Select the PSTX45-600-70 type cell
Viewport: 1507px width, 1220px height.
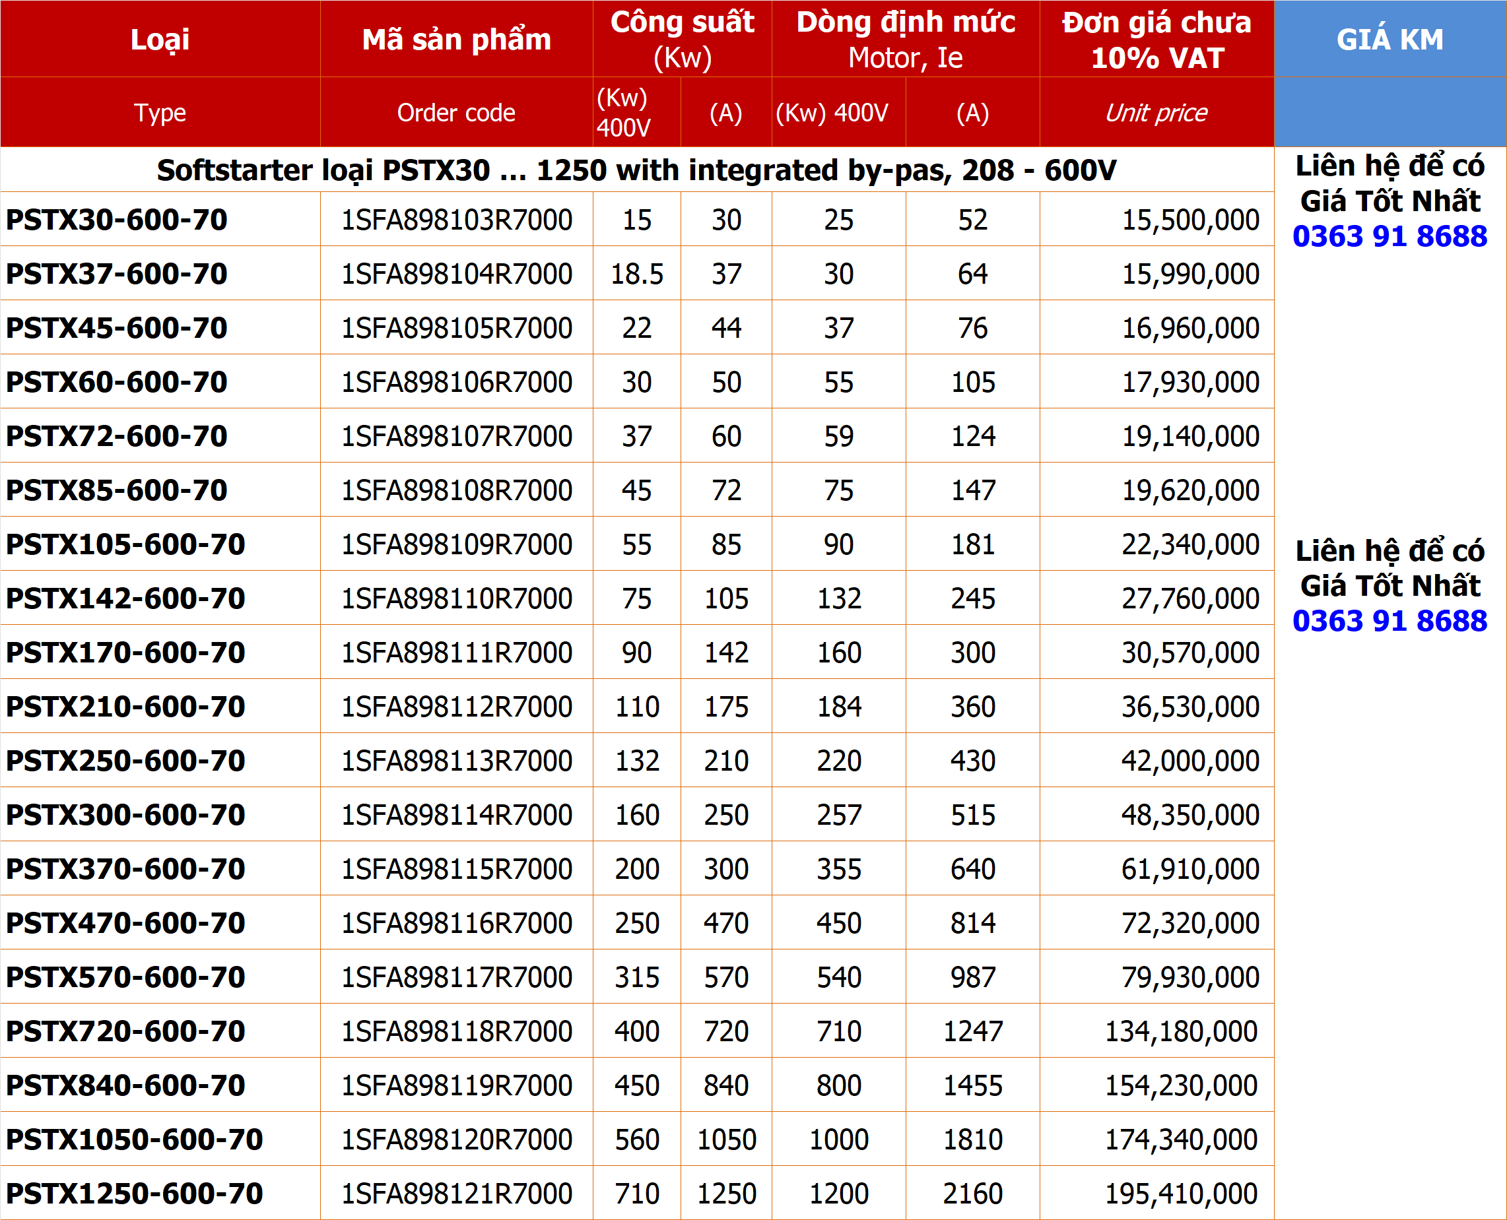pyautogui.click(x=160, y=327)
